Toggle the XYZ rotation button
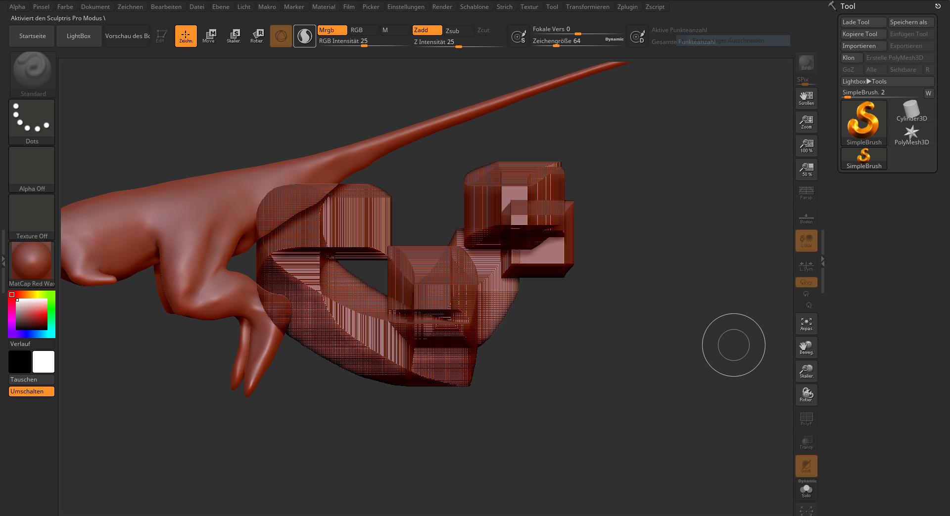 point(807,282)
